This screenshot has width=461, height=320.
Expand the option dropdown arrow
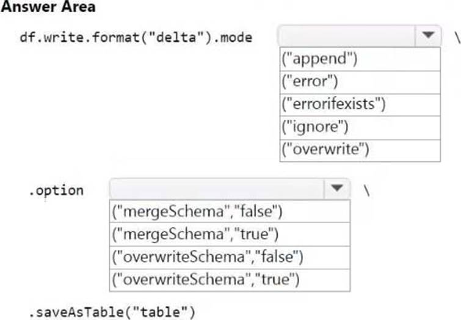(x=338, y=189)
